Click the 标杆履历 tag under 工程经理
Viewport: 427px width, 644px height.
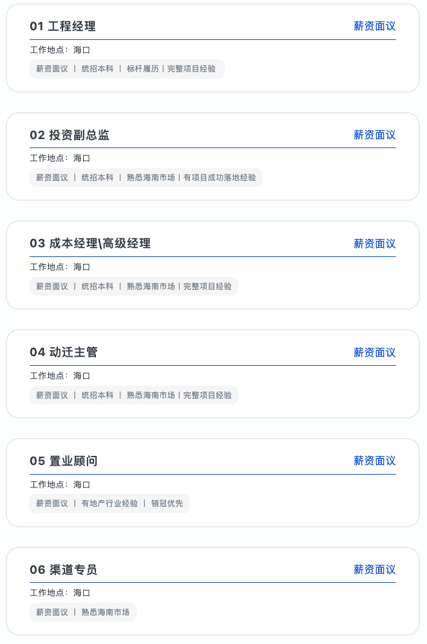[142, 69]
